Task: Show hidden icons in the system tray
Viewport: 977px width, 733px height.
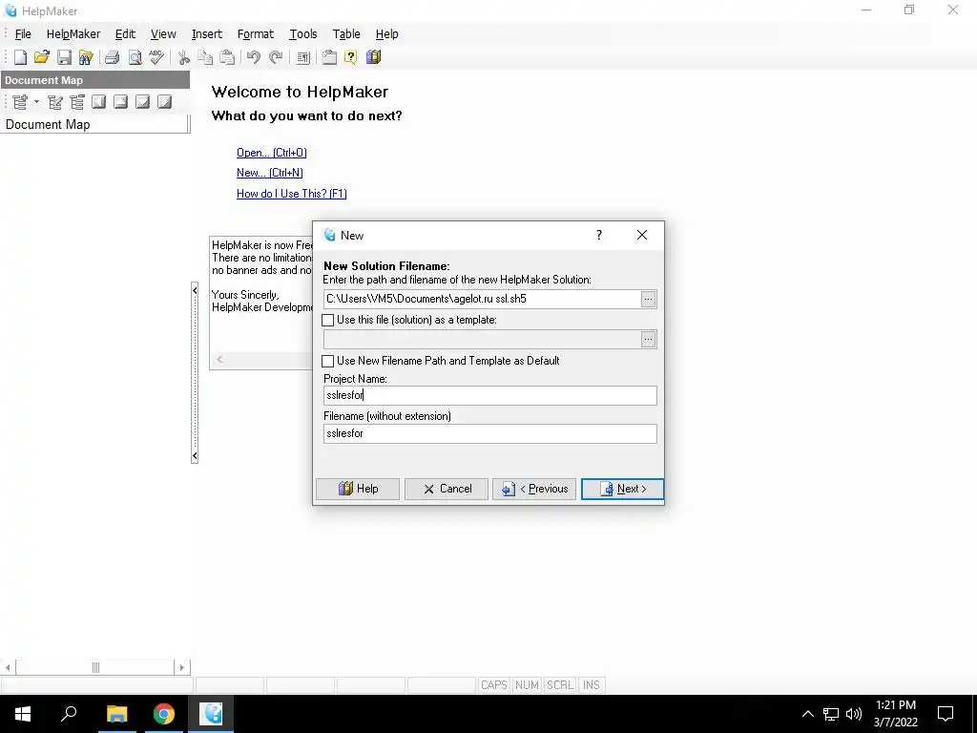Action: pyautogui.click(x=807, y=714)
